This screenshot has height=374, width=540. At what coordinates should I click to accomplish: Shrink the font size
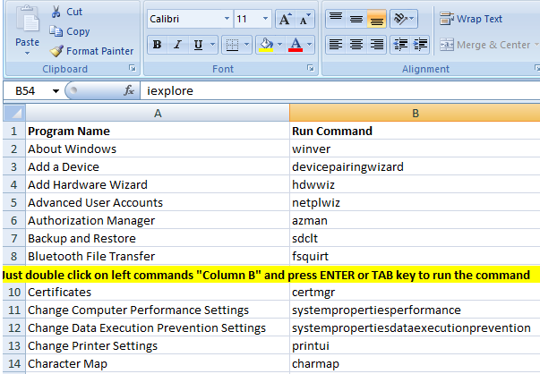pos(304,19)
